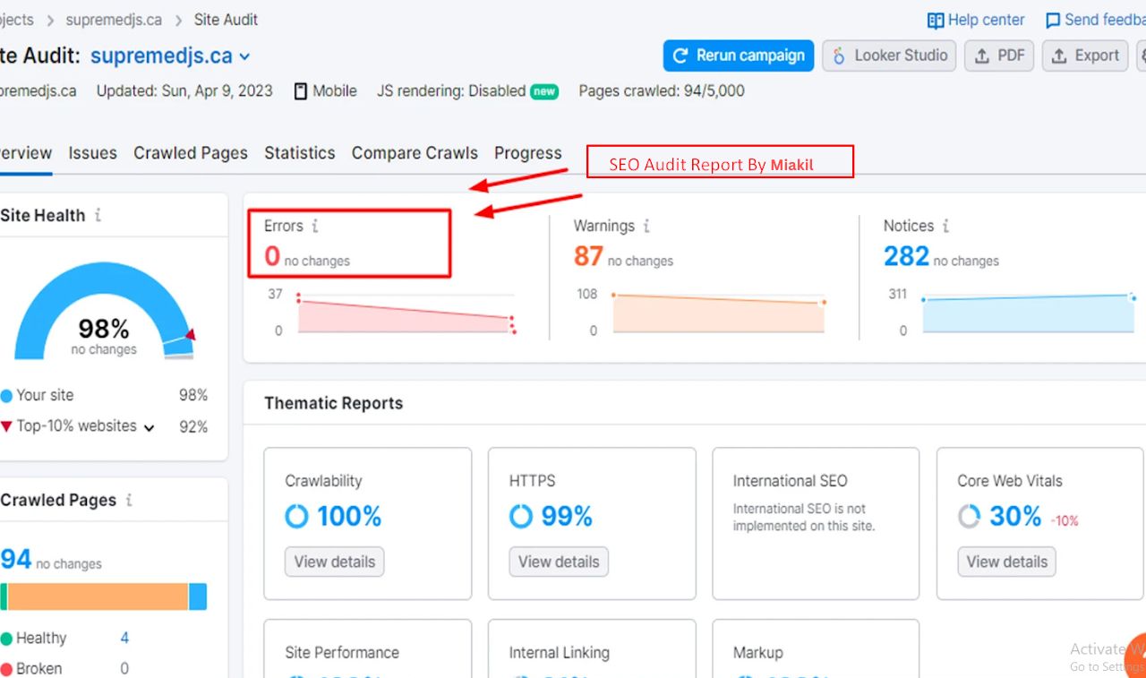Click the Looker Studio button
This screenshot has height=678, width=1146.
coord(889,56)
